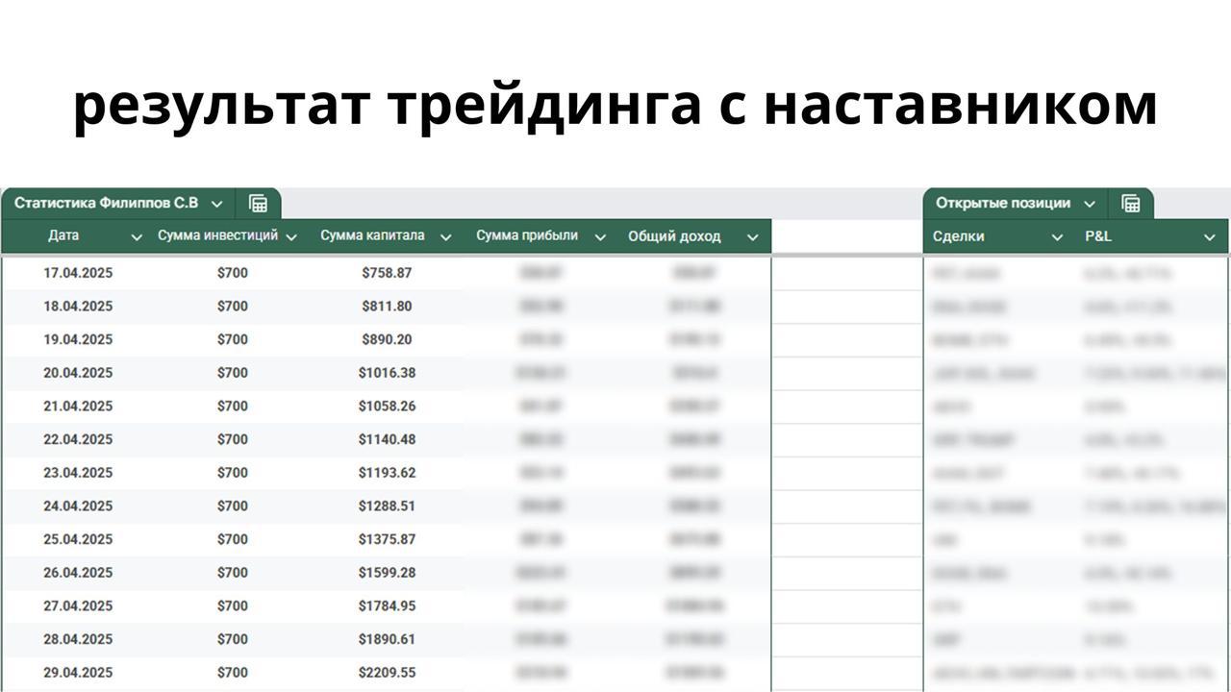
Task: Open the Дата column filter arrow
Action: click(x=137, y=237)
